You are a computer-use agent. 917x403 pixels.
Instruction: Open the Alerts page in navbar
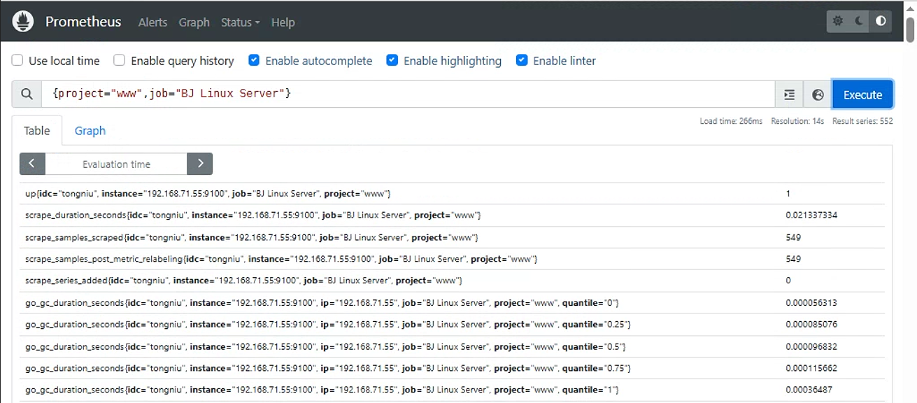point(152,22)
